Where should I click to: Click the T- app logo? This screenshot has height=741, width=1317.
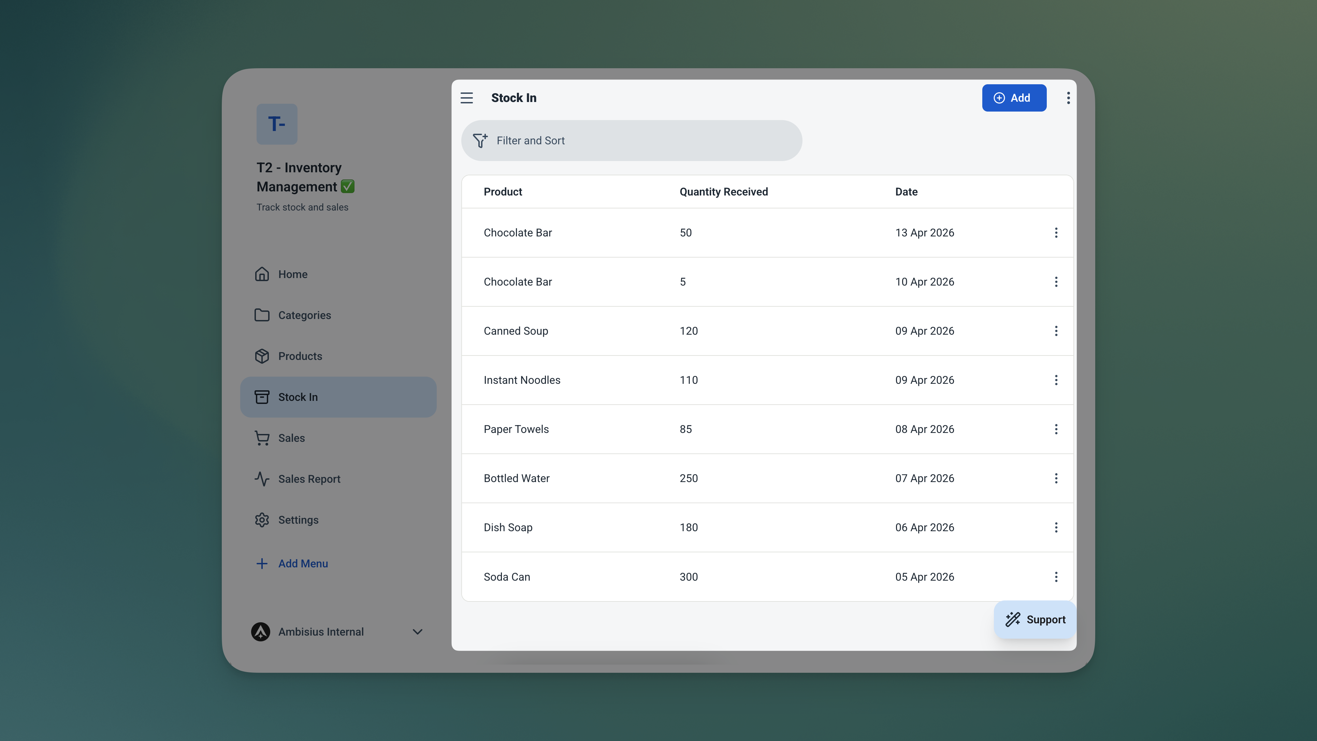tap(277, 123)
